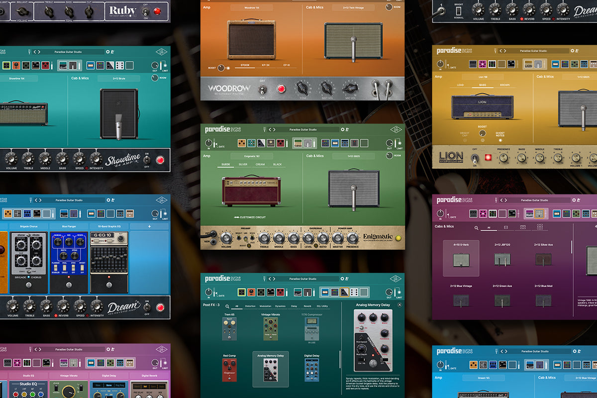Filter Post FX by Reverb tab
Viewport: 597px width, 398px height.
click(307, 306)
